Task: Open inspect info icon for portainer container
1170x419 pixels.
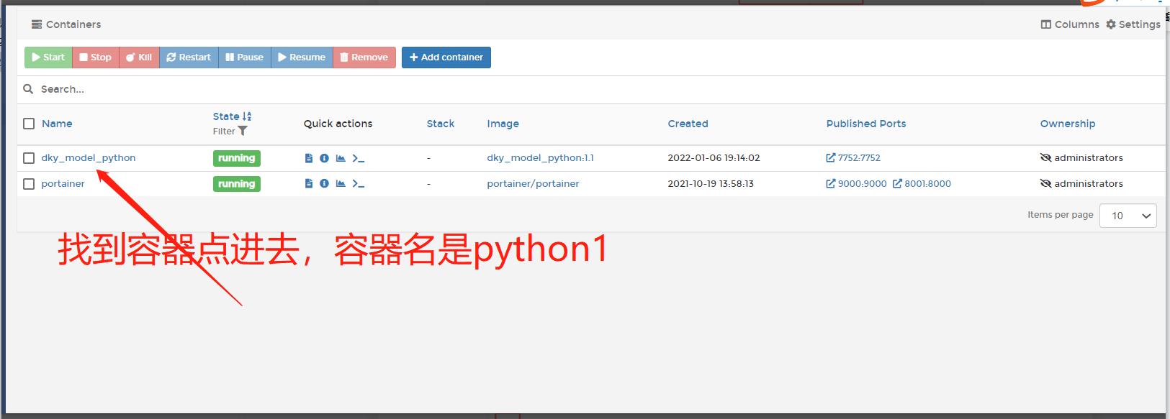Action: click(x=324, y=184)
